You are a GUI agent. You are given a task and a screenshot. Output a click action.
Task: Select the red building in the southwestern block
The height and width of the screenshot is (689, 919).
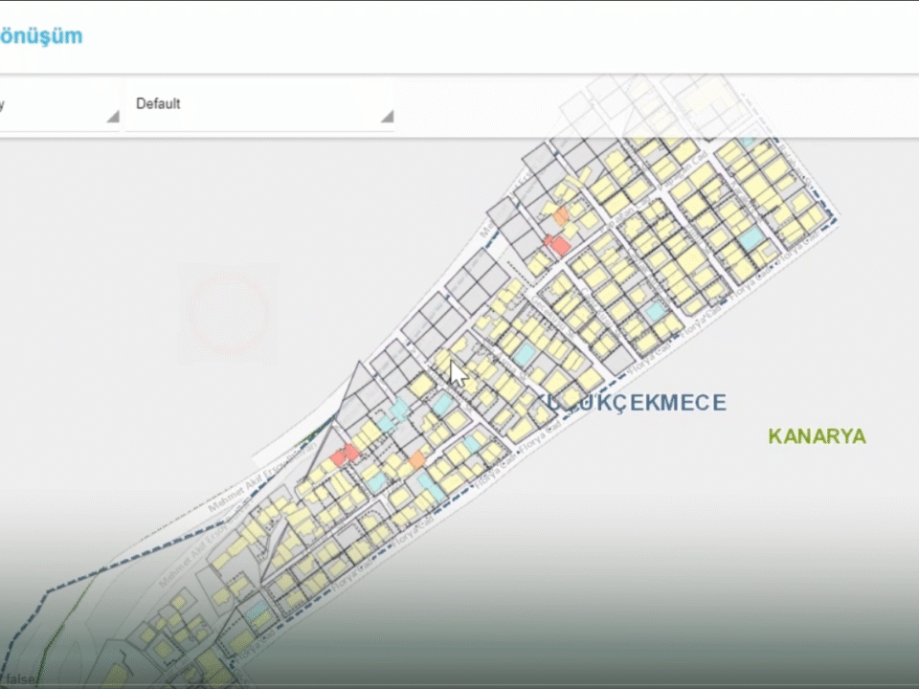(344, 455)
